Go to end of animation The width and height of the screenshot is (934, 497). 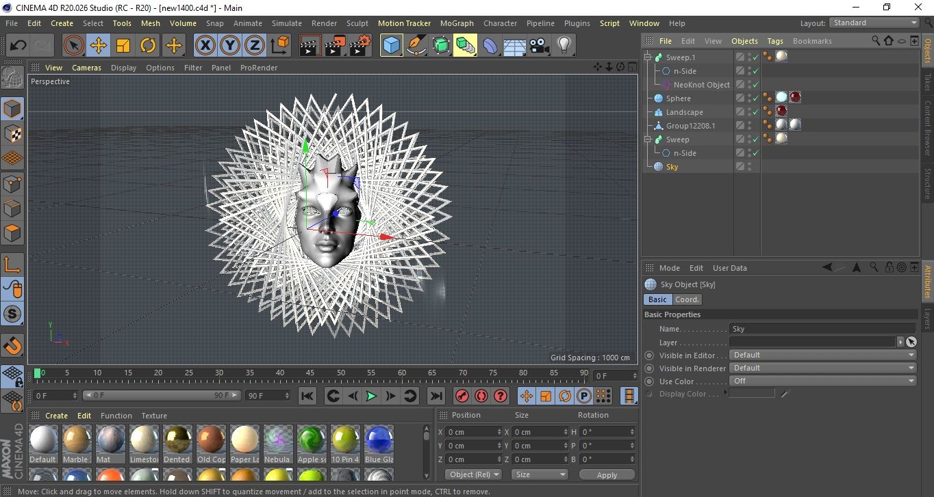pyautogui.click(x=436, y=396)
